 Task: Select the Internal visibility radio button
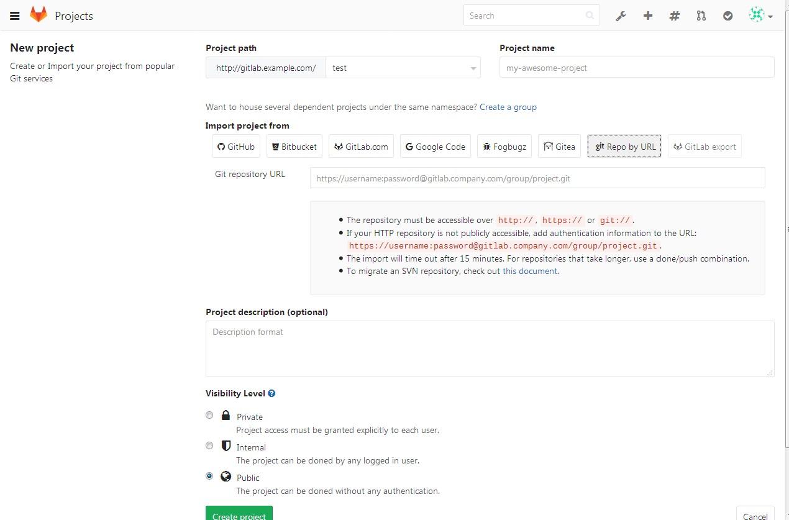click(209, 445)
